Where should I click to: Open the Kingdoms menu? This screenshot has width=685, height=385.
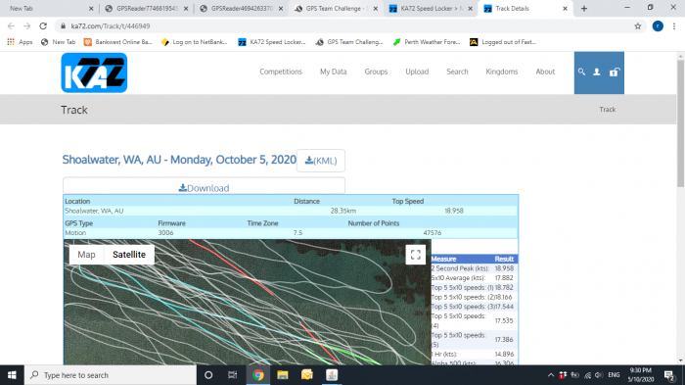point(501,72)
